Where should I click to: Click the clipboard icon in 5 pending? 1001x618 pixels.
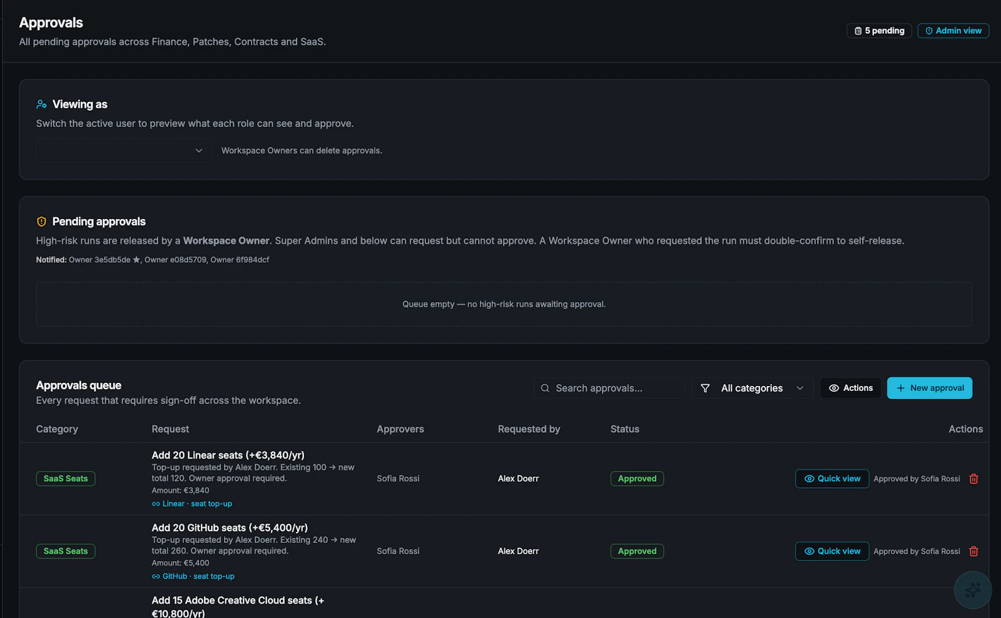(x=858, y=31)
